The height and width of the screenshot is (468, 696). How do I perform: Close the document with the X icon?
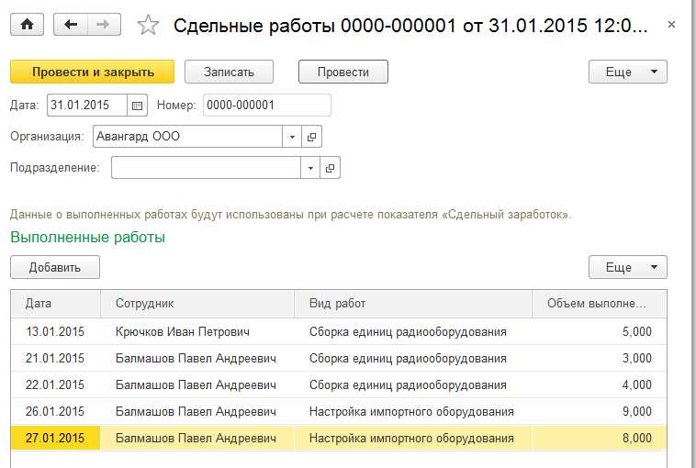[x=672, y=25]
